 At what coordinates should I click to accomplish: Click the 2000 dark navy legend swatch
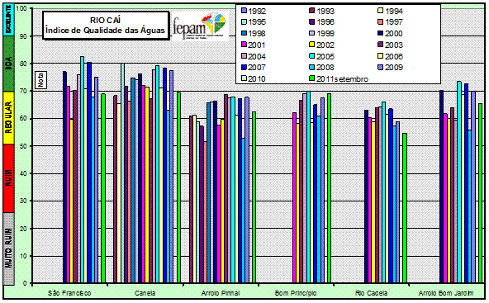click(381, 33)
